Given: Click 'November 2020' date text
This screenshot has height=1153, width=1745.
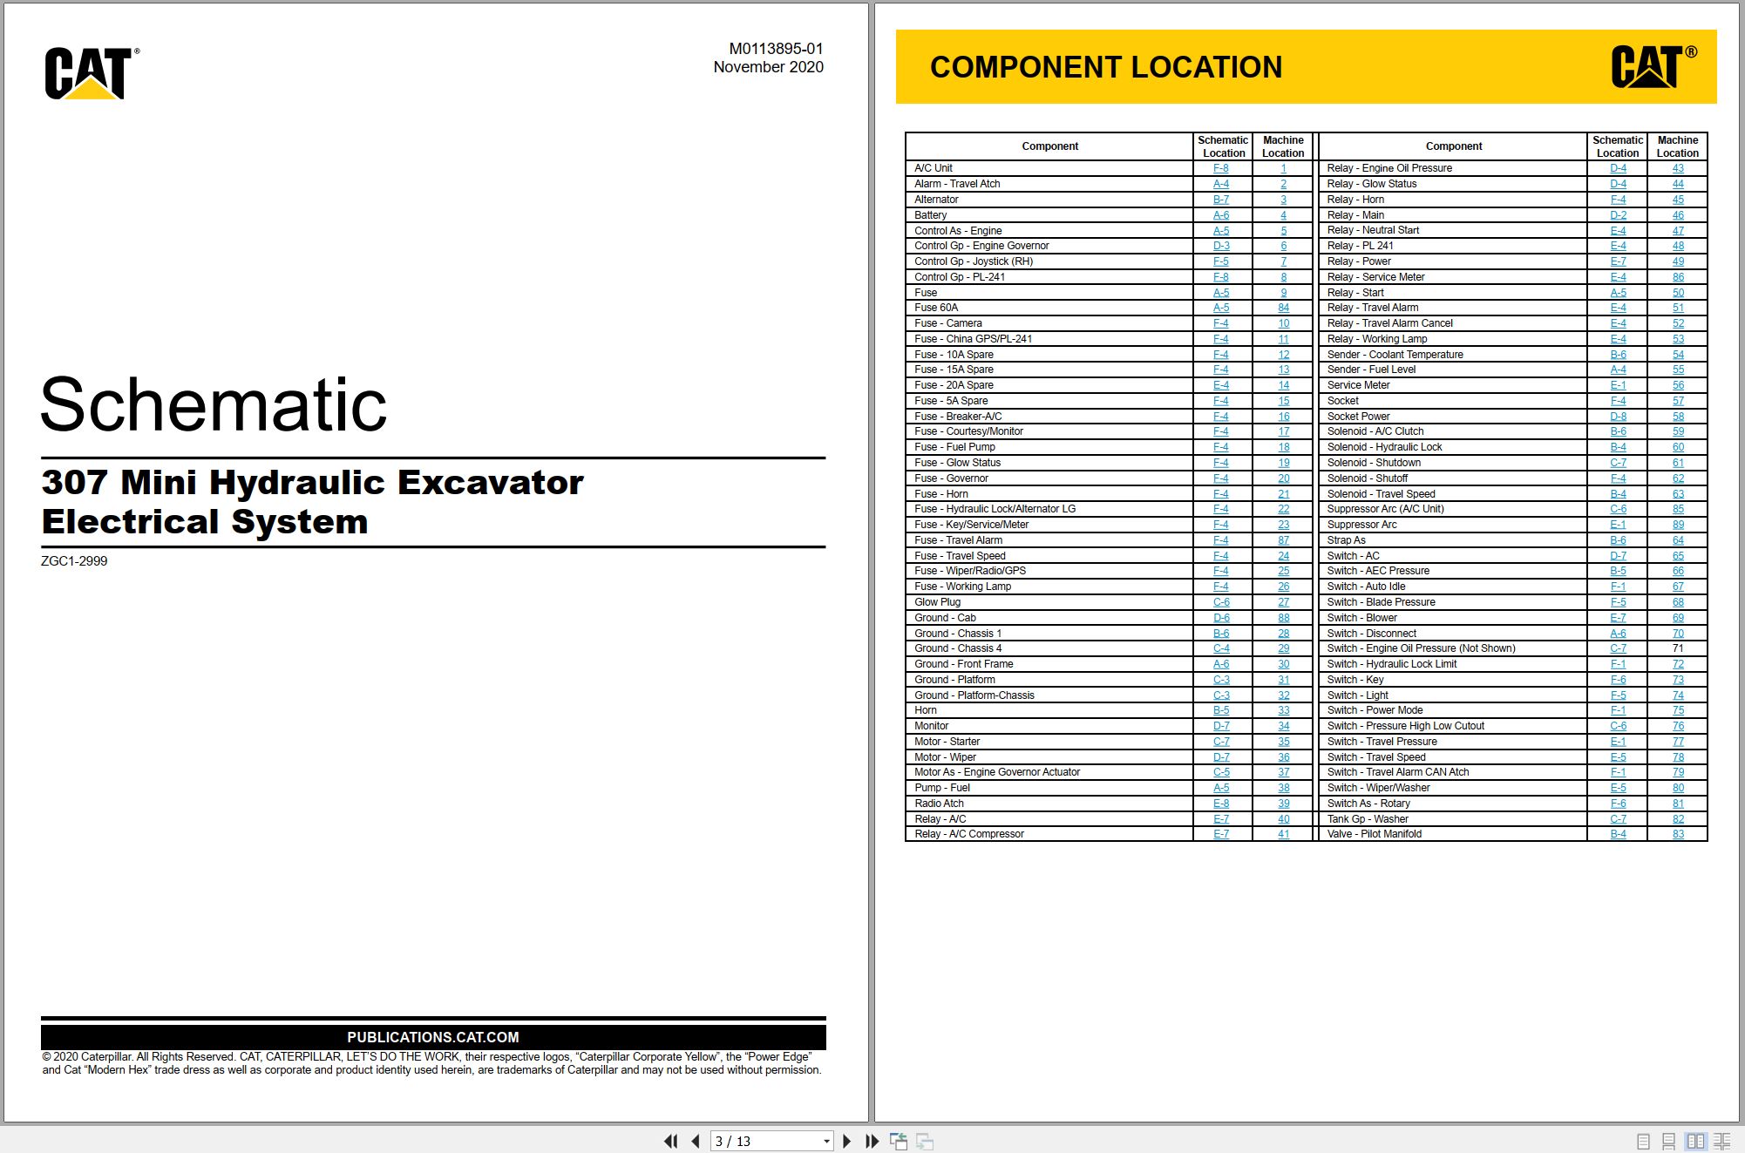Looking at the screenshot, I should [768, 67].
